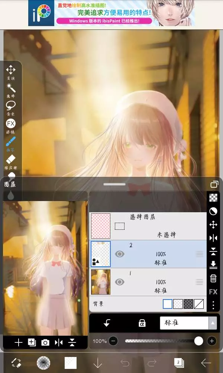The width and height of the screenshot is (223, 373).
Task: Collapse layer panel using top handle
Action: tap(111, 184)
